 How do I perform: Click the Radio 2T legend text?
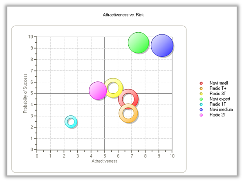(217, 115)
